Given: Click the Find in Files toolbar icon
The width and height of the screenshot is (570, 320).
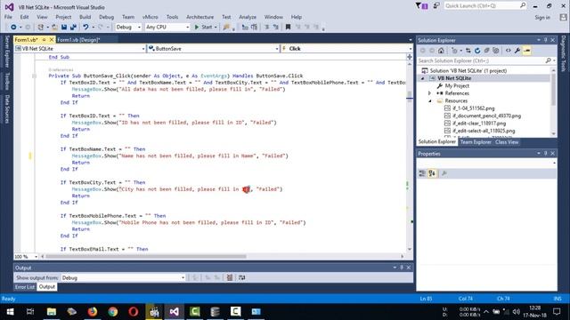Looking at the screenshot, I should coord(226,27).
